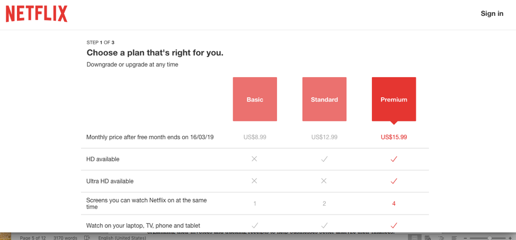Click the Word spell-check status icon
Image resolution: width=516 pixels, height=240 pixels.
tap(87, 238)
